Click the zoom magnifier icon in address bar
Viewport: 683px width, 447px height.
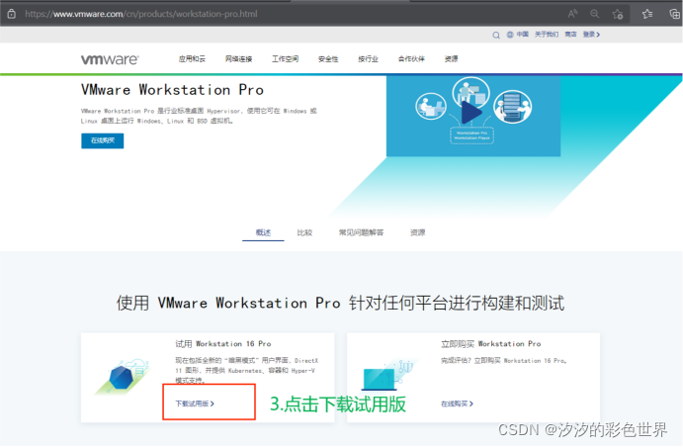point(595,14)
